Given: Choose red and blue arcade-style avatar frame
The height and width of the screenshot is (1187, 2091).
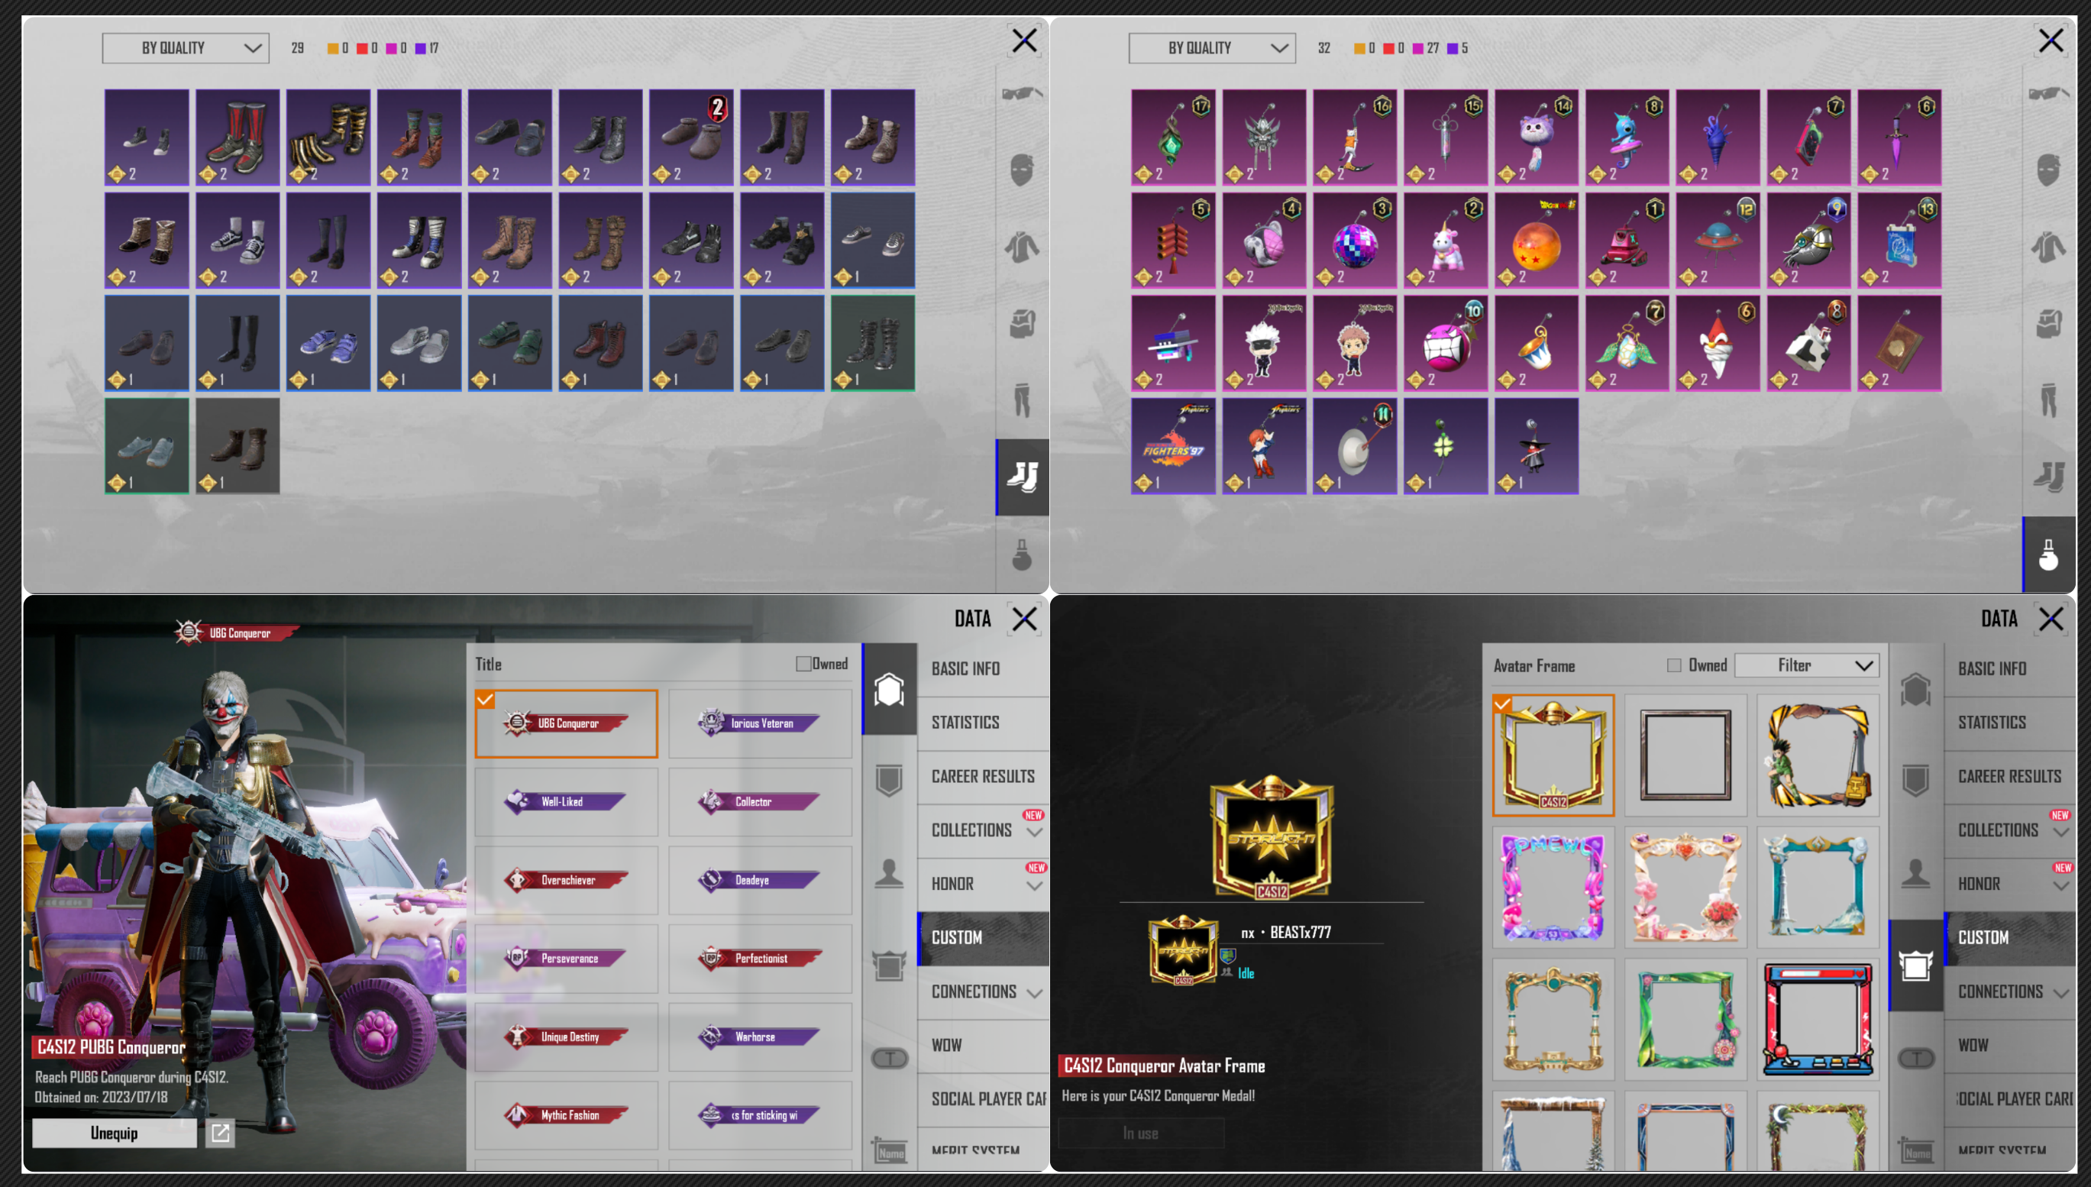Looking at the screenshot, I should pyautogui.click(x=1818, y=1020).
